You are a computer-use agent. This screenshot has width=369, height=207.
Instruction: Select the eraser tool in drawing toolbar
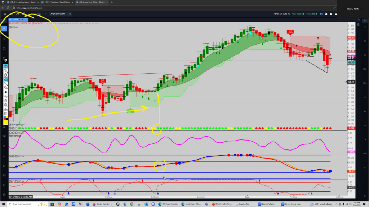[x=6, y=88]
